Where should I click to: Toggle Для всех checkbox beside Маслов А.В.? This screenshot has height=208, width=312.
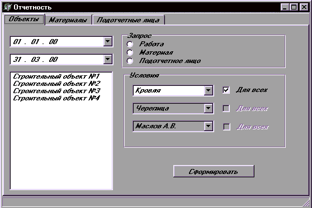(226, 127)
